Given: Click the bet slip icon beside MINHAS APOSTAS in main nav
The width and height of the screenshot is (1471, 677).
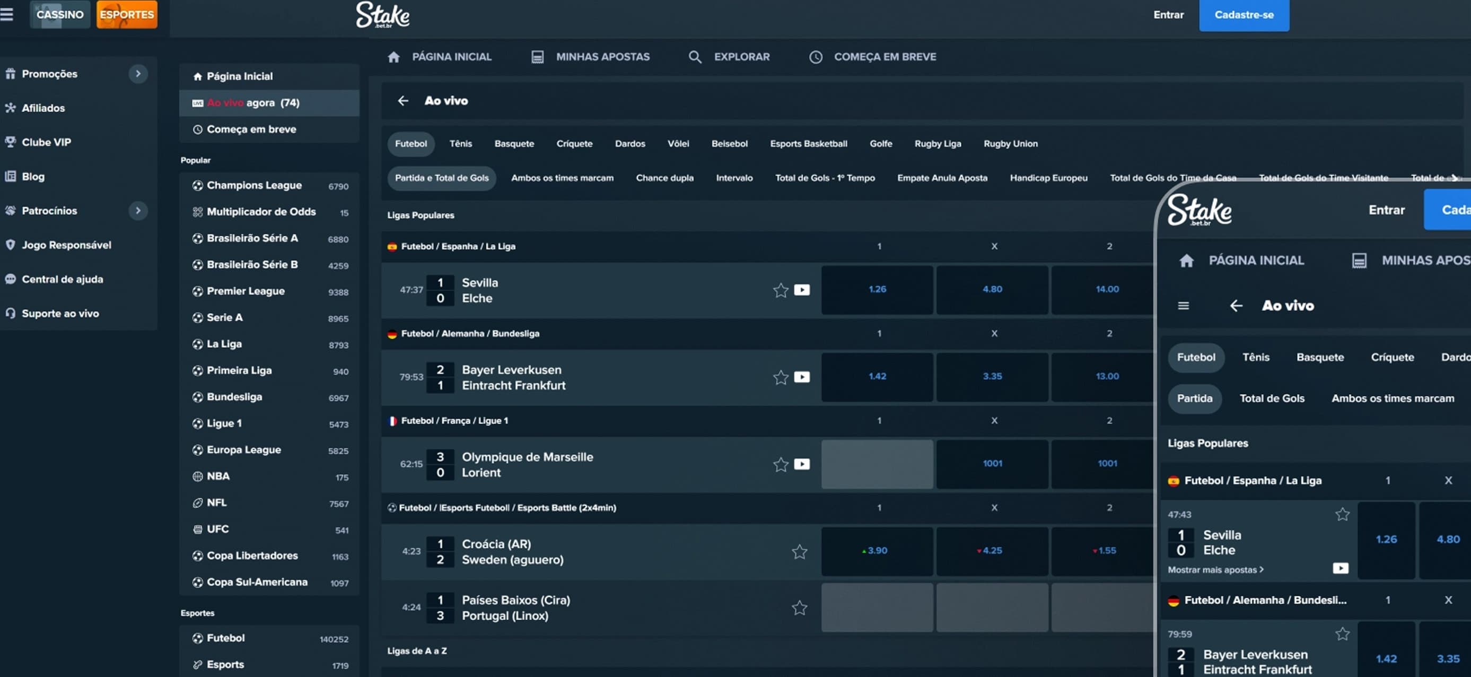Looking at the screenshot, I should (537, 57).
